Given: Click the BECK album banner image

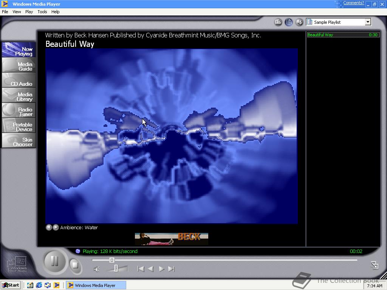Looking at the screenshot, I should click(x=172, y=239).
